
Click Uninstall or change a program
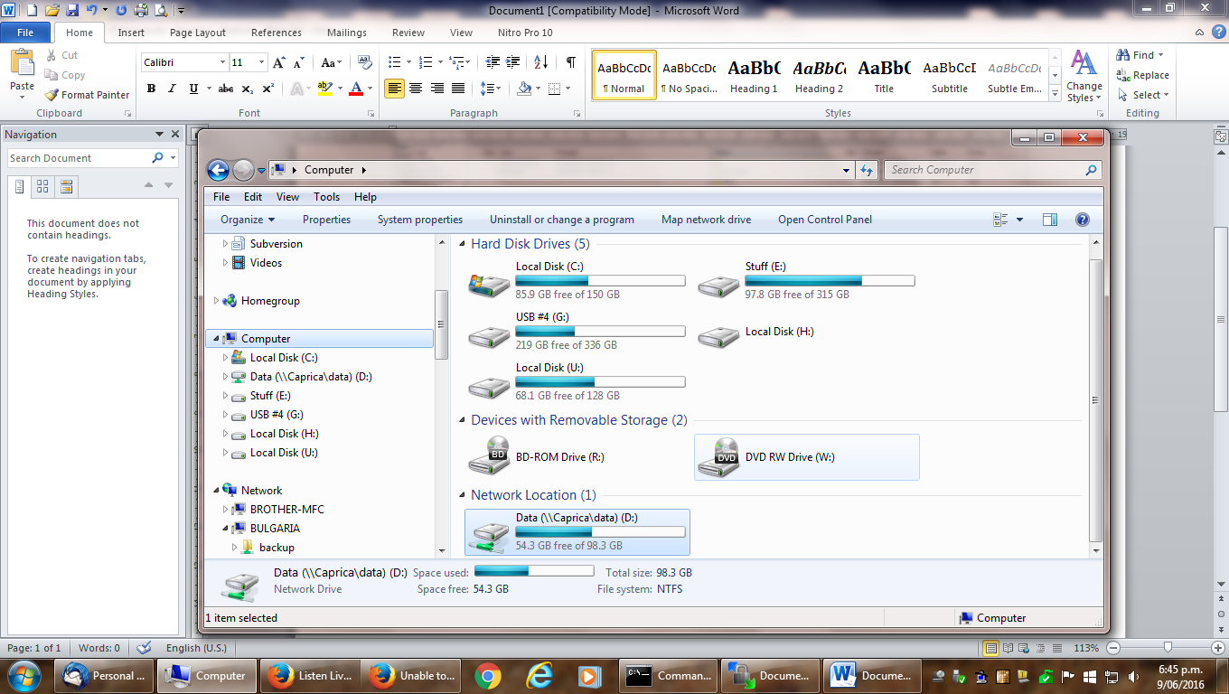click(561, 220)
